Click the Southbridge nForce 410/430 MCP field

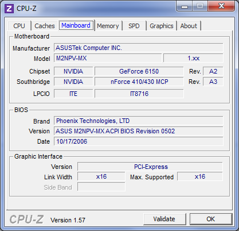[x=139, y=82]
